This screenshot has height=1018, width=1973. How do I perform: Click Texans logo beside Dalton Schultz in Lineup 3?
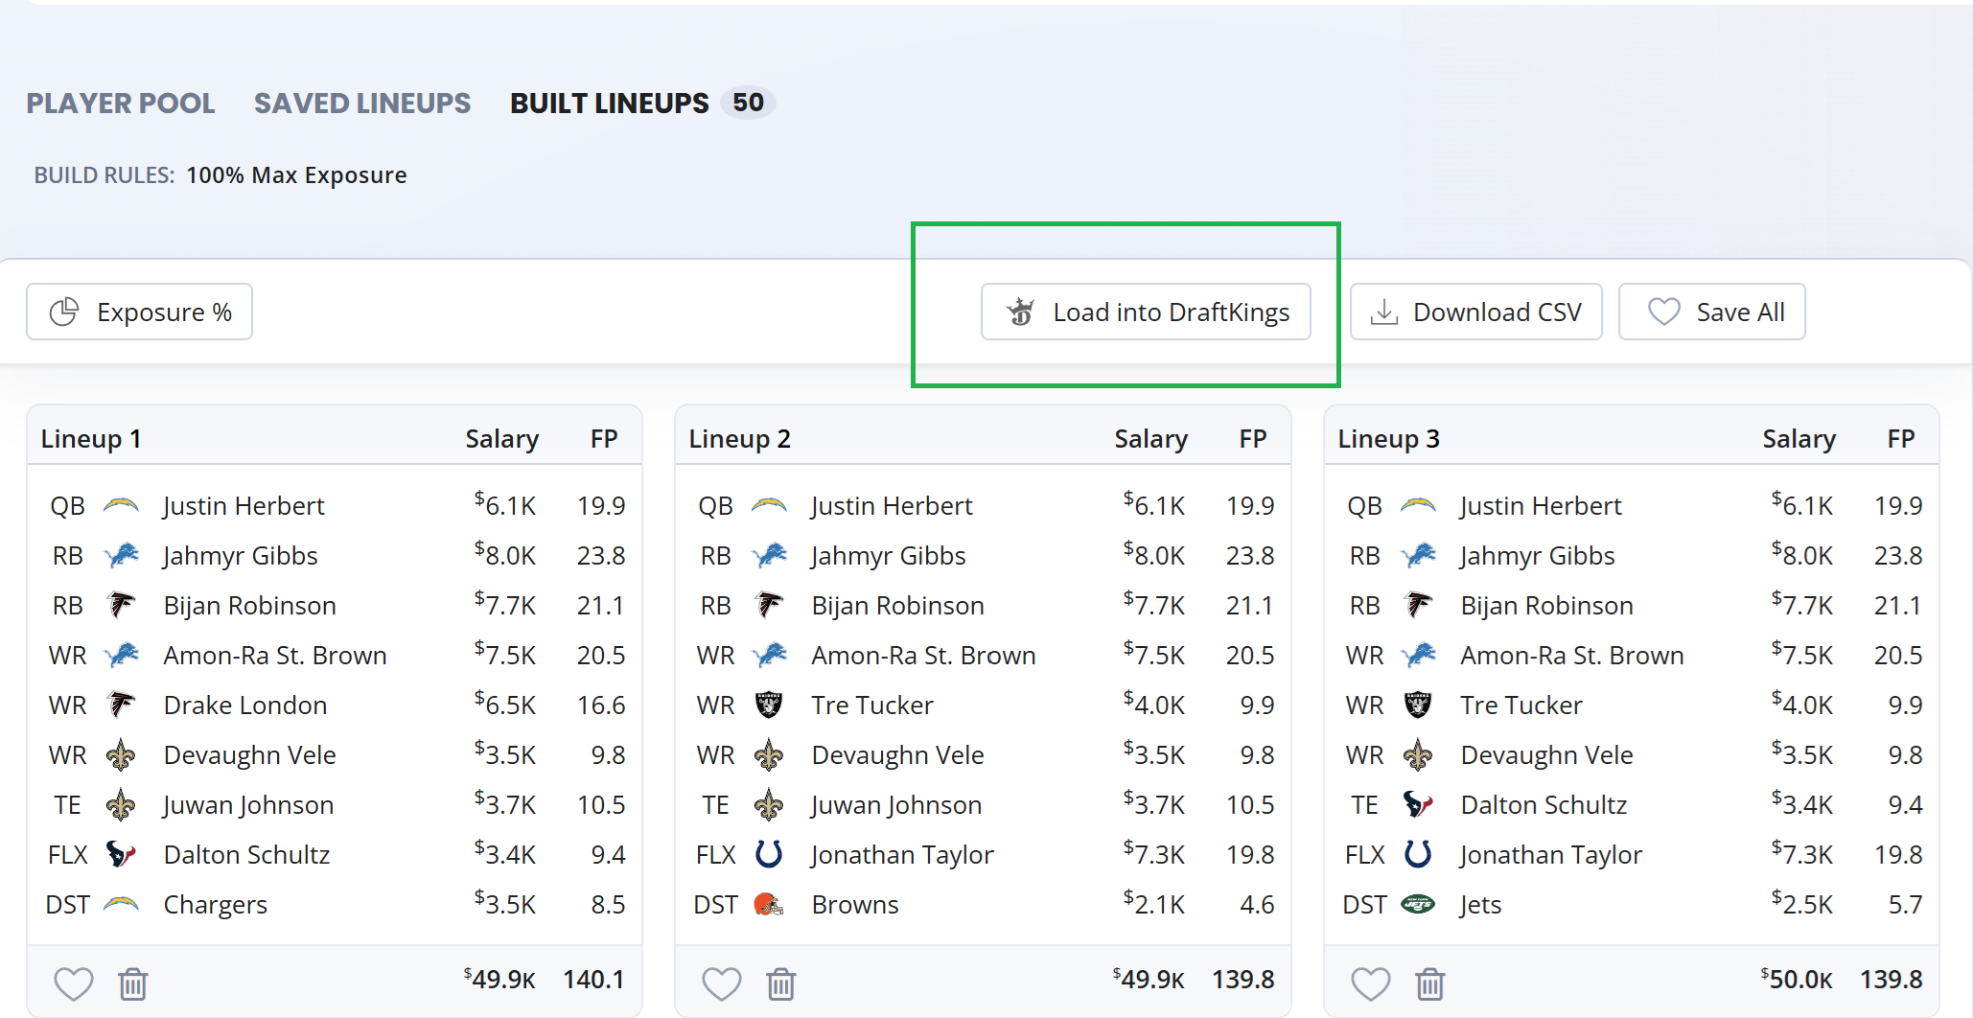1418,804
